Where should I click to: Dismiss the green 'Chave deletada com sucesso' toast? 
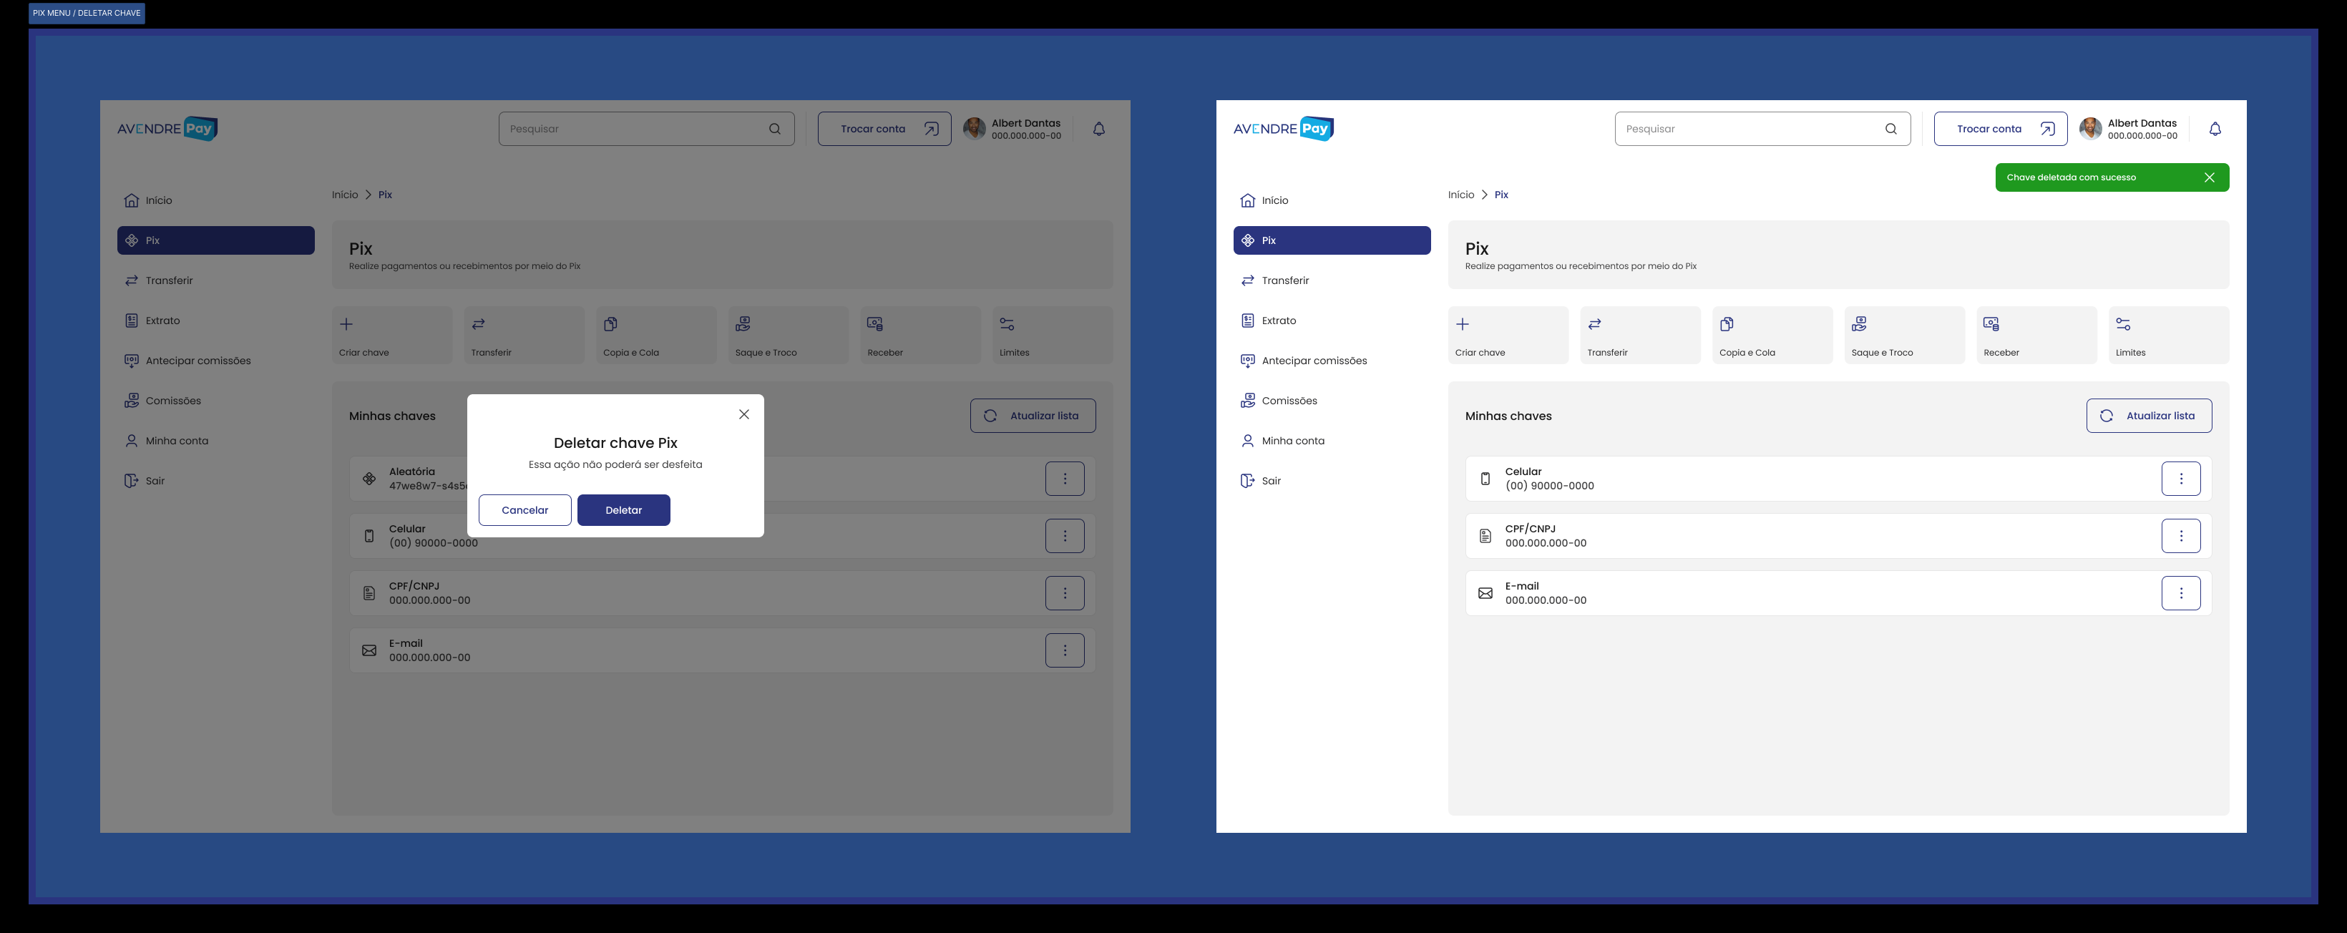coord(2208,177)
